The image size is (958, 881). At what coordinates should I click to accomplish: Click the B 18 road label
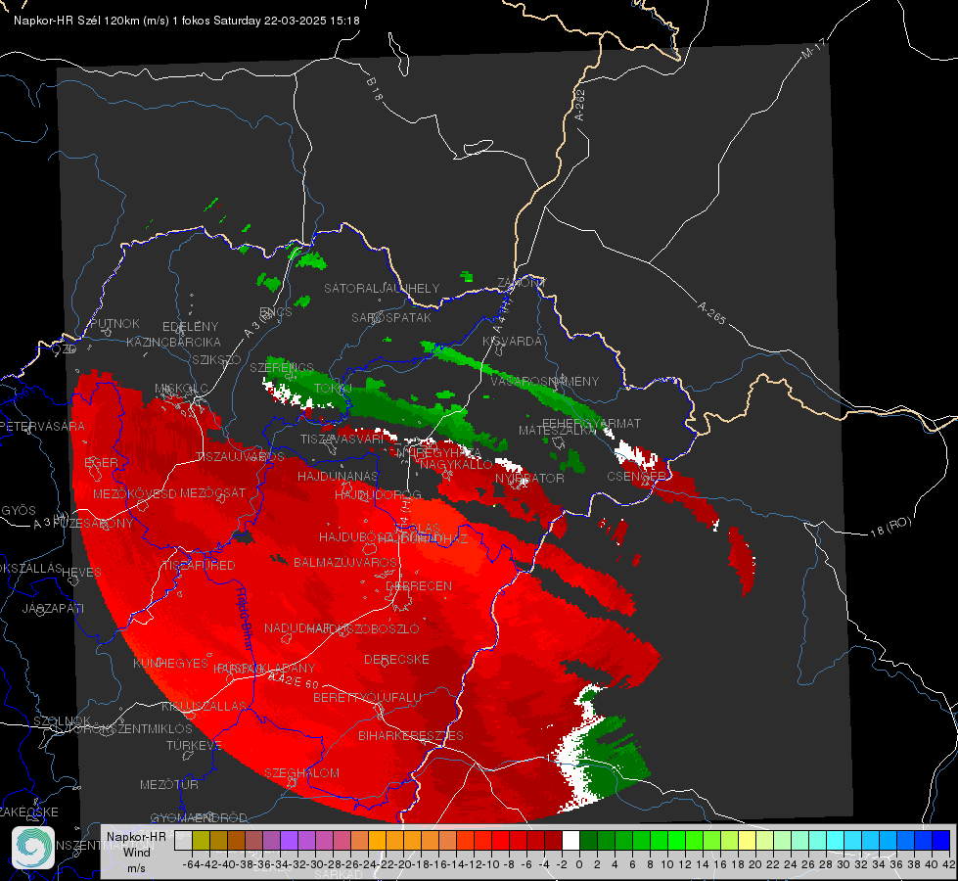tap(375, 89)
